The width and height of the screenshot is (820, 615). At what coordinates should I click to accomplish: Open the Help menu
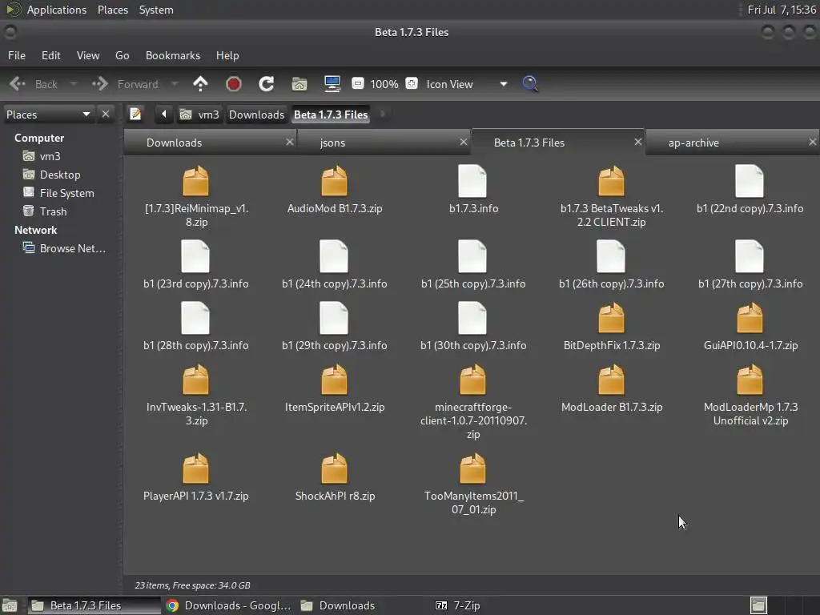pyautogui.click(x=227, y=55)
